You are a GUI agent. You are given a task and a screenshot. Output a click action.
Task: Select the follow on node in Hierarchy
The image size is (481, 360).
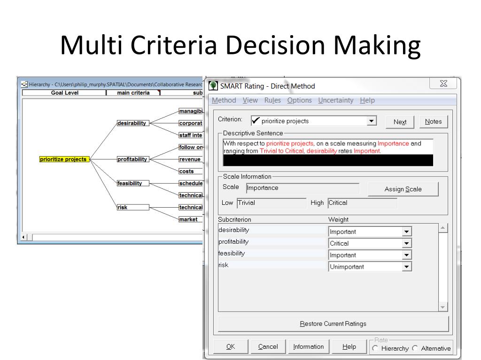point(191,147)
